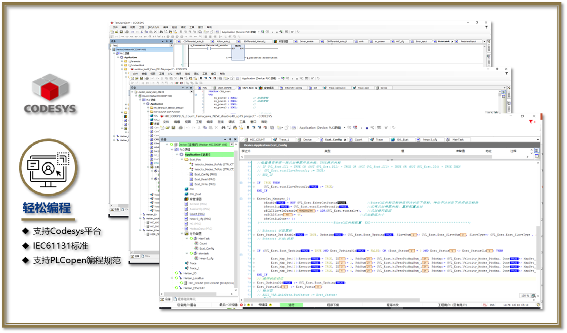Open CFC menu in motion_test2_Cam_DELTA window
Screen dimensions: 567x333
coord(170,74)
